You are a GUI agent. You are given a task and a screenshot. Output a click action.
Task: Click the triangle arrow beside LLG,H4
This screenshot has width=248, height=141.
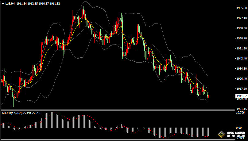click(3, 3)
